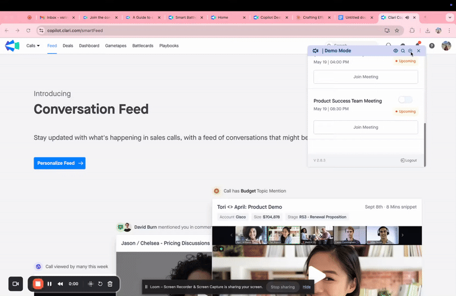The width and height of the screenshot is (456, 296).
Task: Click the site information icon in address bar
Action: click(41, 30)
